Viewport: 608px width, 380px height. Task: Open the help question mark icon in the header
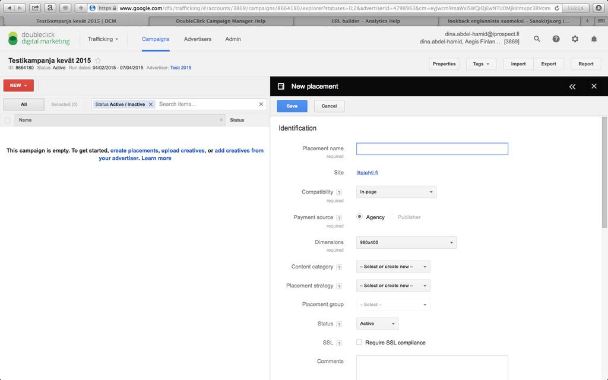[556, 39]
